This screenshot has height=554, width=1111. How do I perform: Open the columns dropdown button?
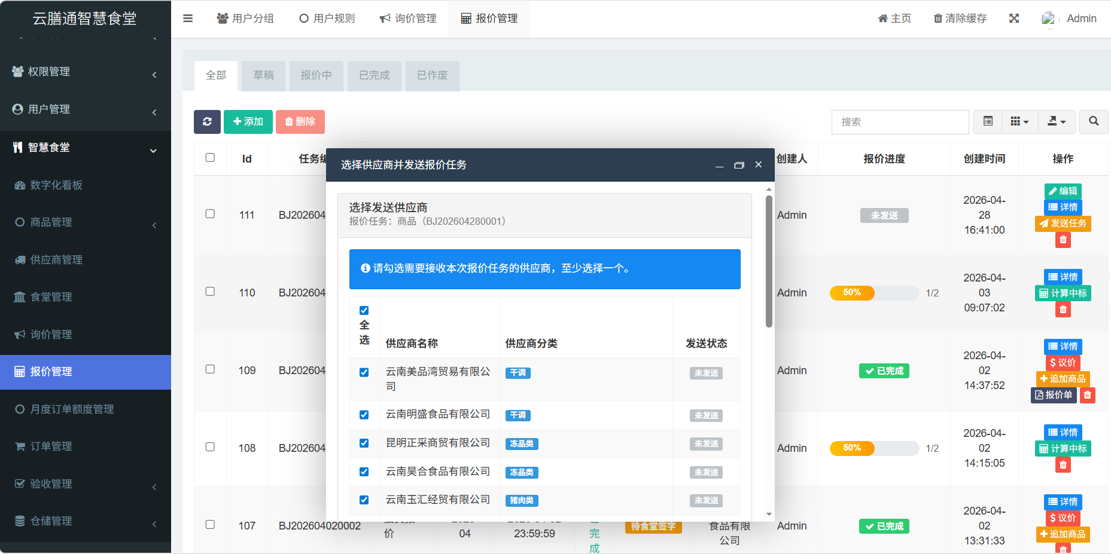click(1019, 122)
